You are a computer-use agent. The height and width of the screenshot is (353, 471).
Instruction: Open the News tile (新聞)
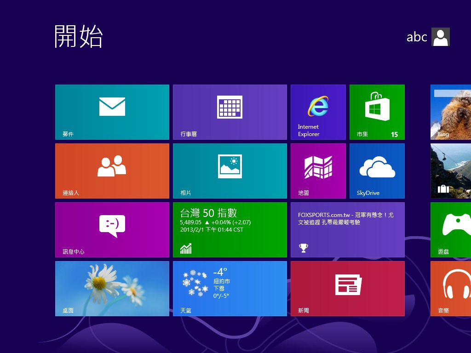(348, 289)
